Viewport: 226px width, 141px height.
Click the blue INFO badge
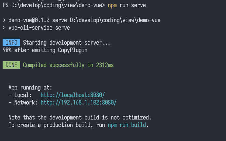(x=11, y=43)
